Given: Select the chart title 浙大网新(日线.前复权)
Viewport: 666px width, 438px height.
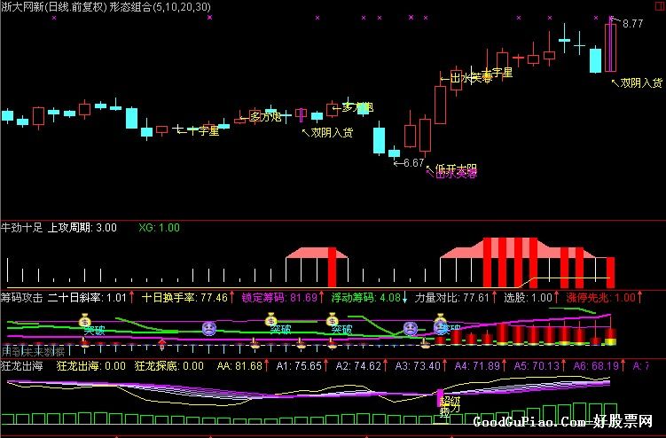Looking at the screenshot, I should pyautogui.click(x=54, y=7).
